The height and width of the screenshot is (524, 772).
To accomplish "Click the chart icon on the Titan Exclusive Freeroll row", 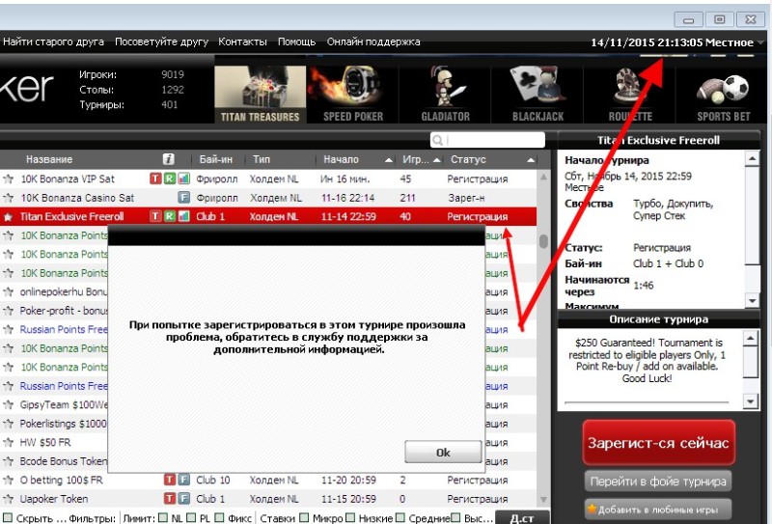I will point(183,216).
